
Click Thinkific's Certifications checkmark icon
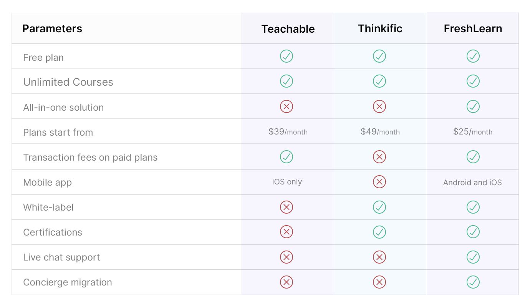(x=379, y=232)
